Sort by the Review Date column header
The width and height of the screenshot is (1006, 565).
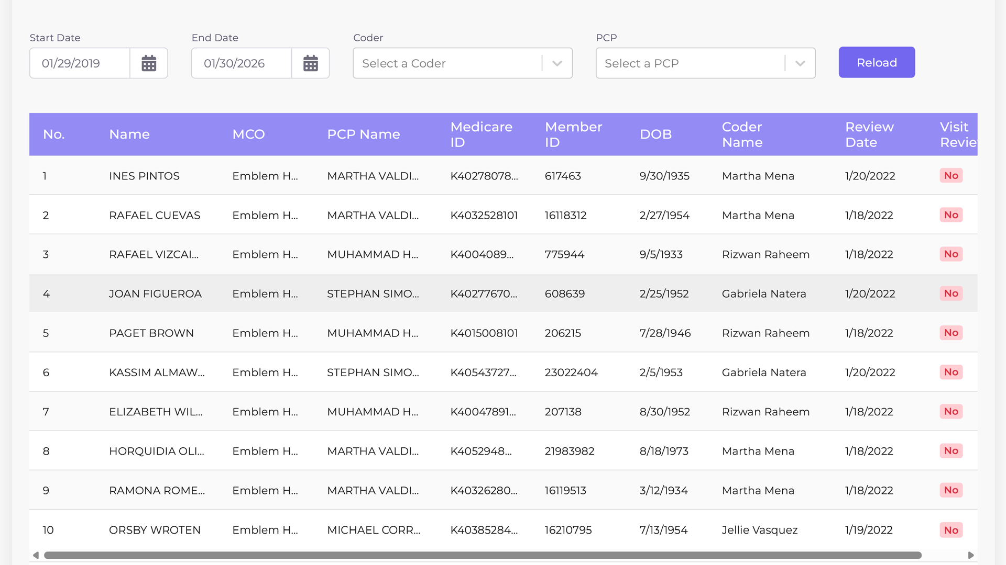[869, 134]
